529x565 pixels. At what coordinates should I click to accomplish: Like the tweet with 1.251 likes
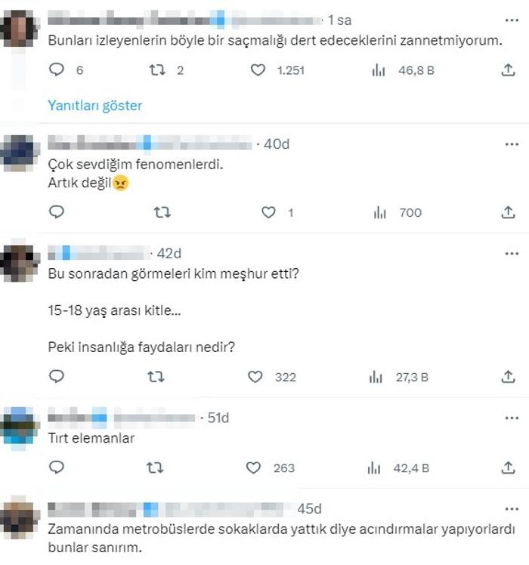pyautogui.click(x=258, y=70)
